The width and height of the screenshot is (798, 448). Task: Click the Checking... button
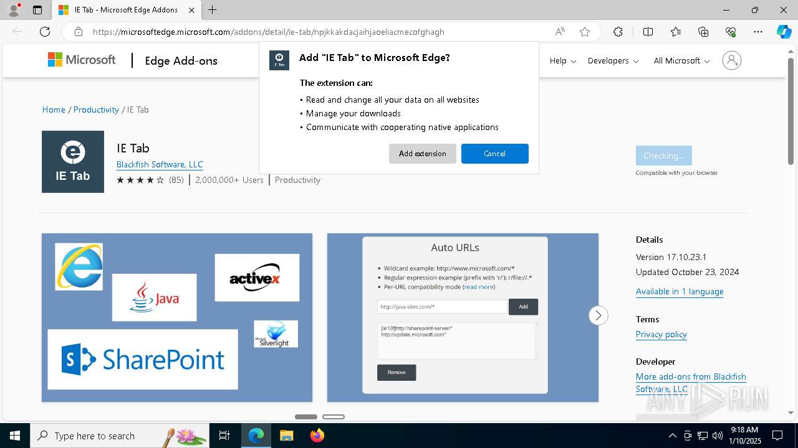pyautogui.click(x=663, y=156)
